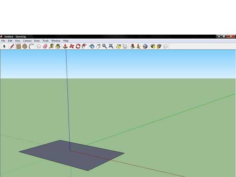Image resolution: width=236 pixels, height=177 pixels.
Task: Open the Camera menu
Action: click(27, 41)
